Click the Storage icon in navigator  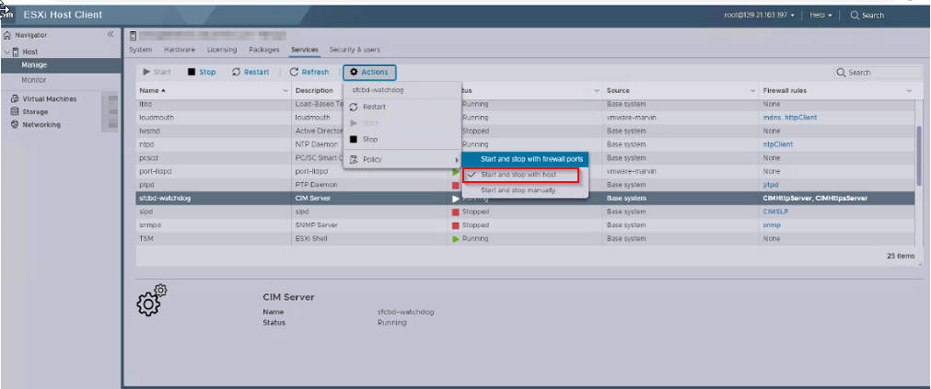(15, 111)
